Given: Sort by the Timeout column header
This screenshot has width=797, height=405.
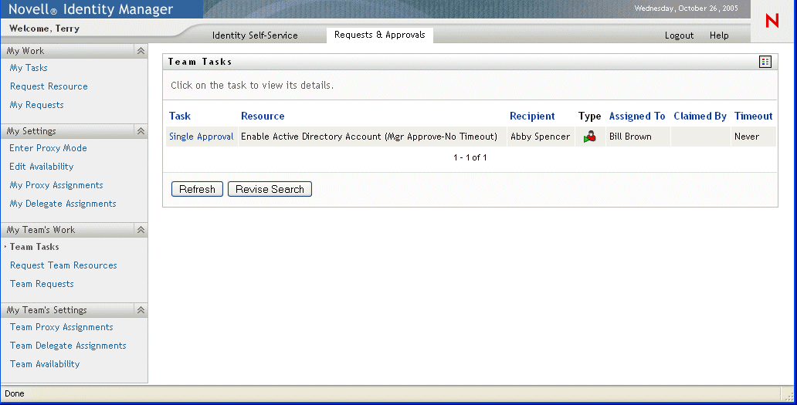Looking at the screenshot, I should coord(753,116).
